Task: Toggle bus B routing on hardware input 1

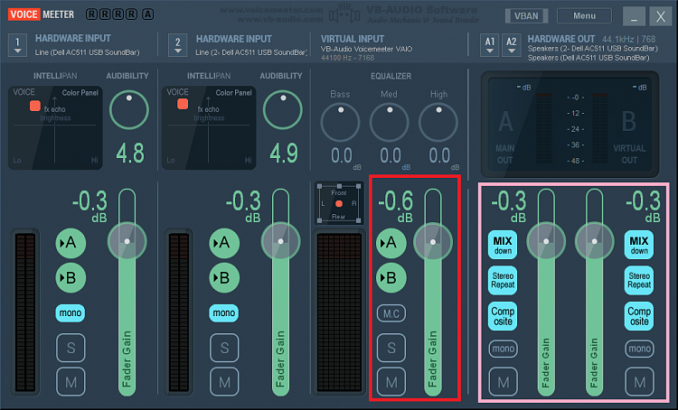Action: pos(71,277)
